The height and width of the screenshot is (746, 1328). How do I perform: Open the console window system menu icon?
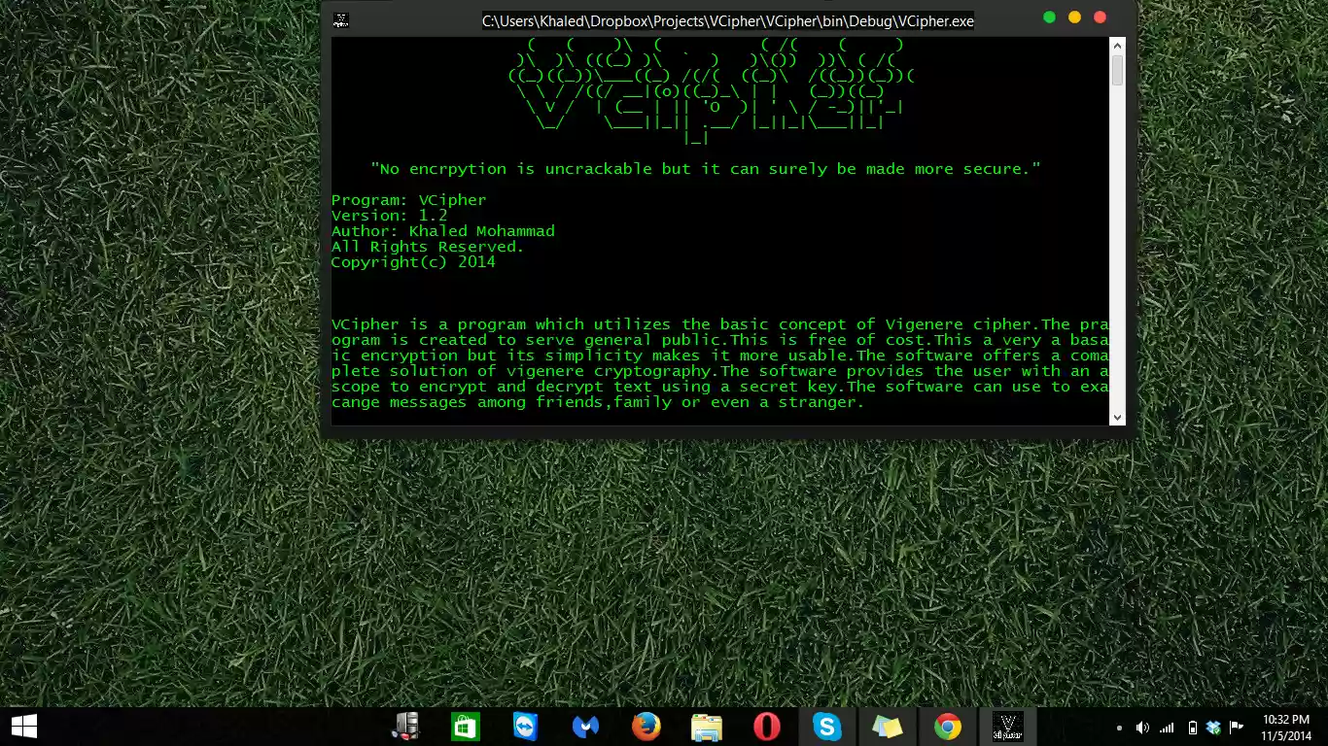[340, 19]
